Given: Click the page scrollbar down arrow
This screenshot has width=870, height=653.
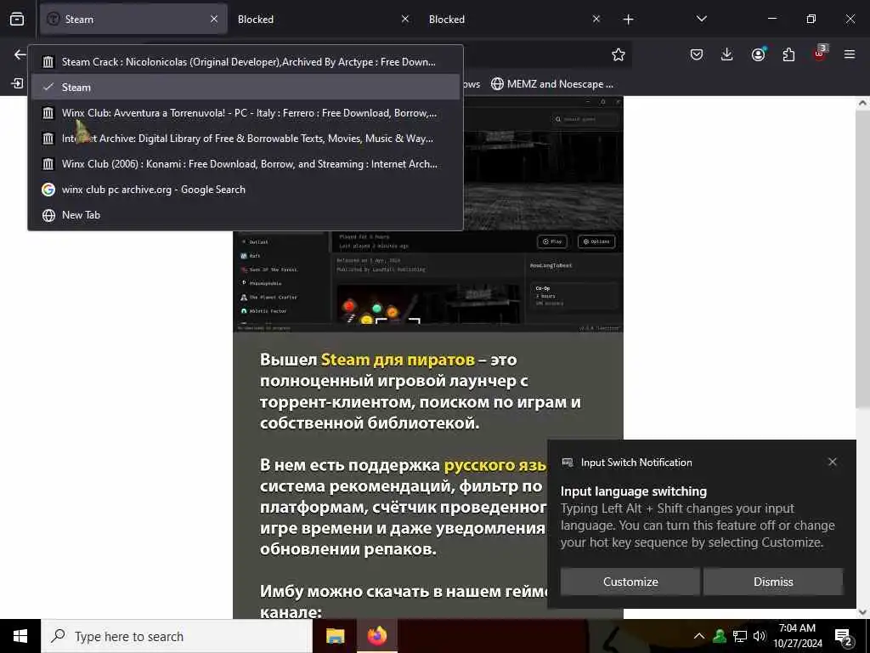Looking at the screenshot, I should (862, 612).
